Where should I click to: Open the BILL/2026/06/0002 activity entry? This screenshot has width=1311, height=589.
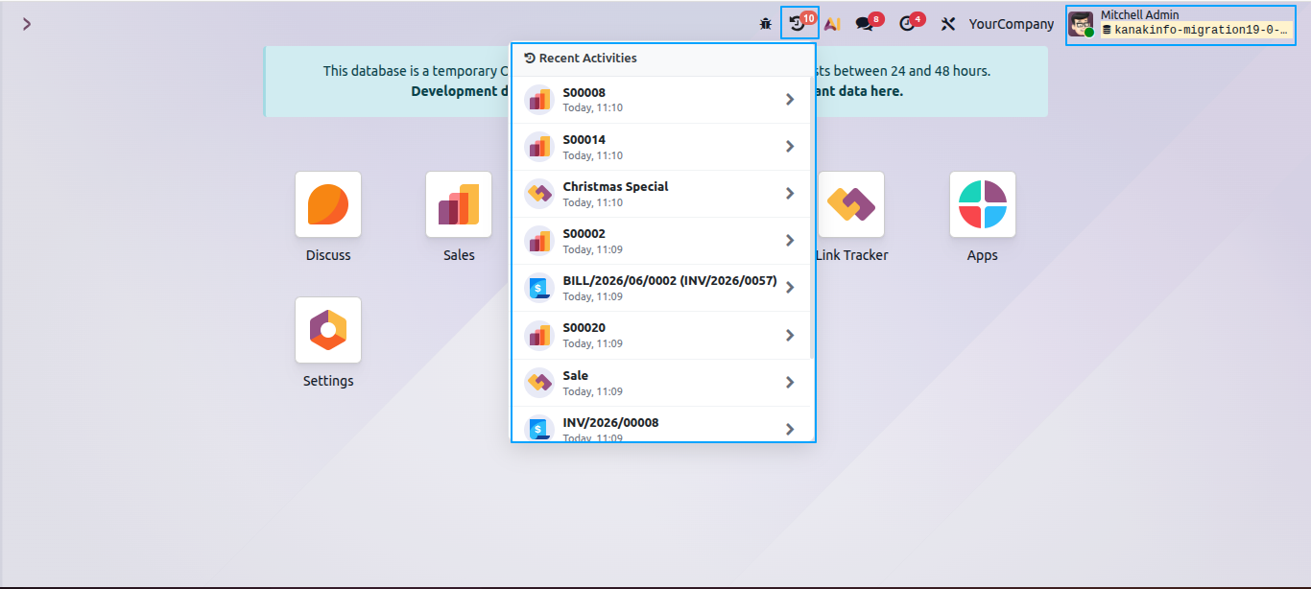[x=662, y=288]
